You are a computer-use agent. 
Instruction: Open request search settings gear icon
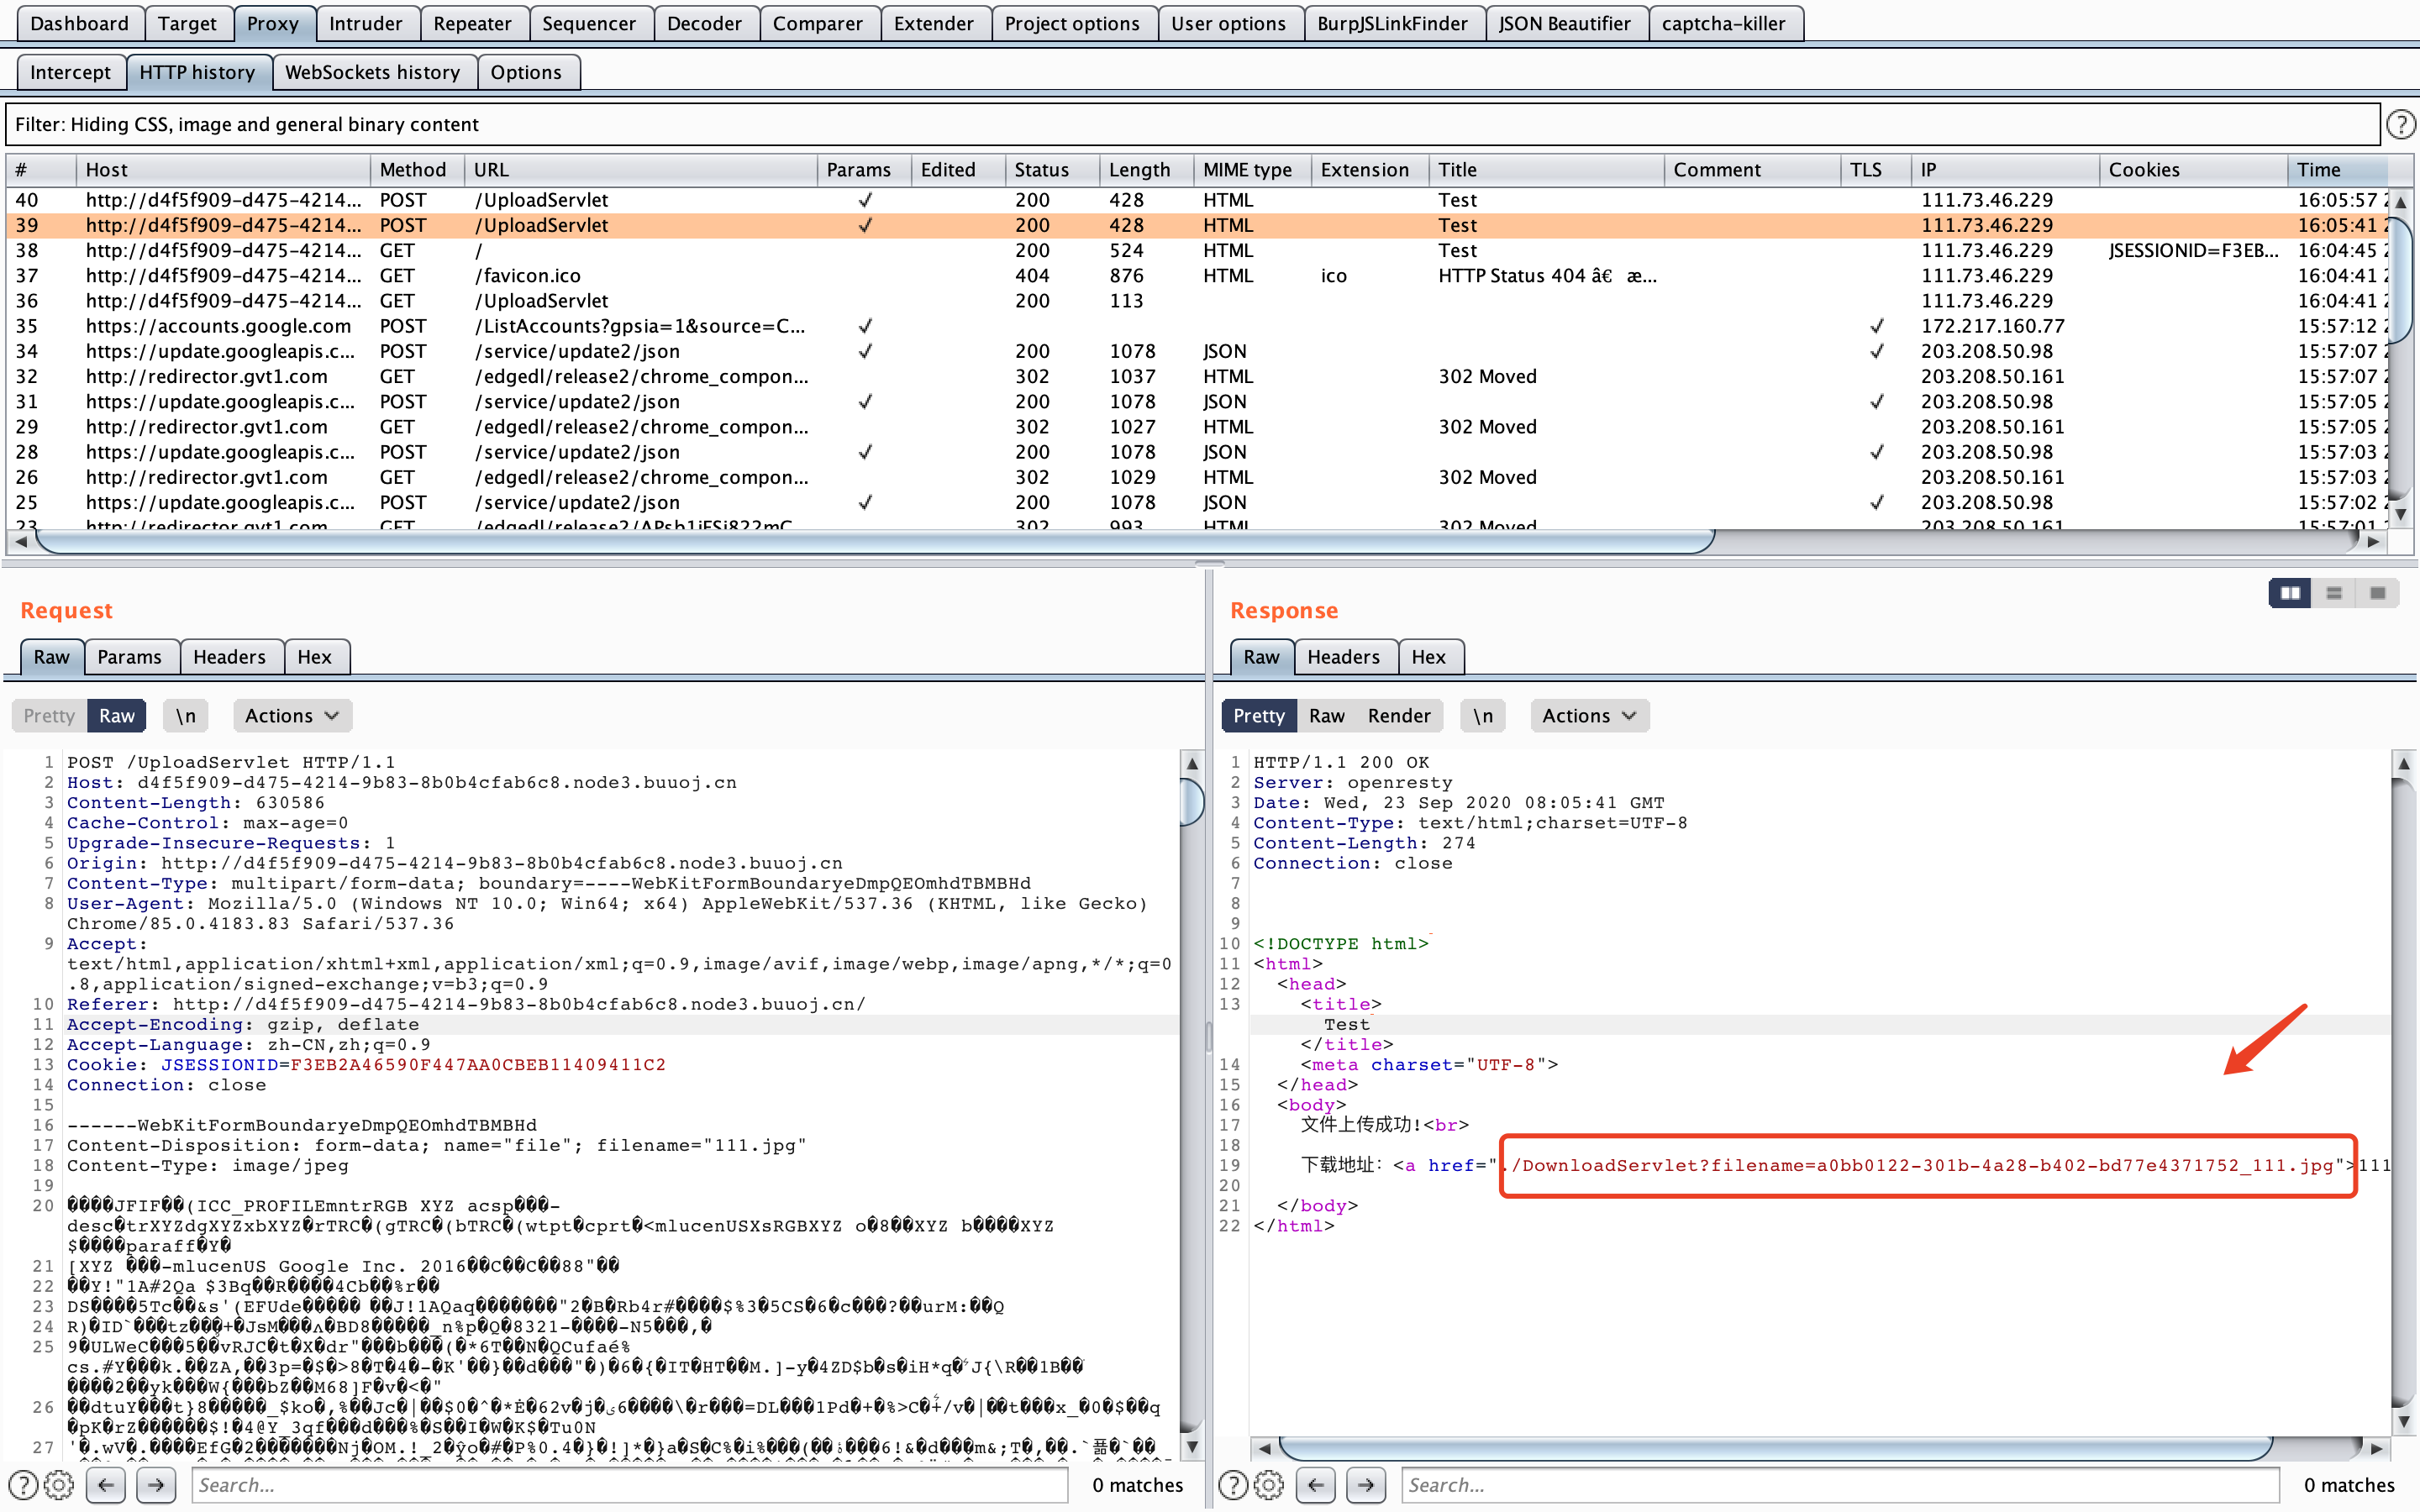click(x=60, y=1485)
